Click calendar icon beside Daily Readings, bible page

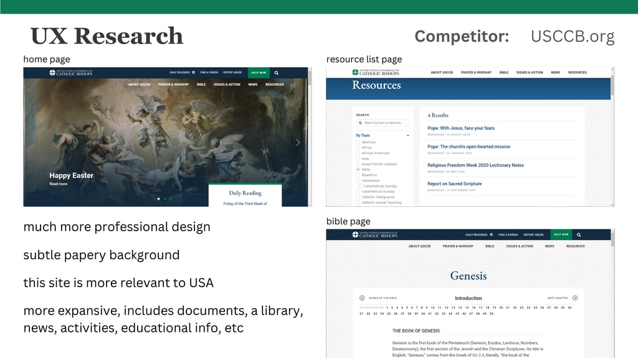coord(491,234)
